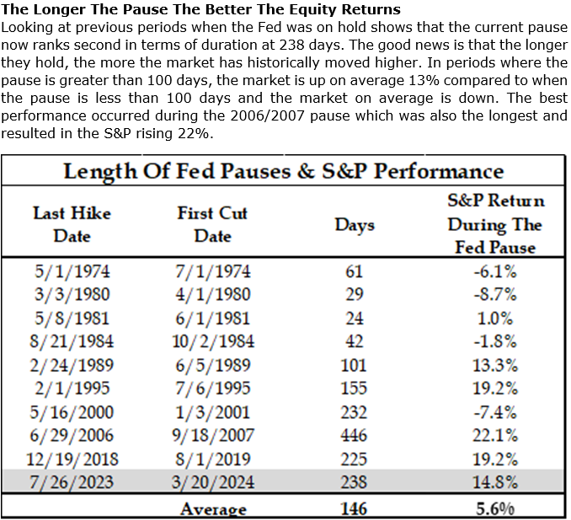
Task: Click the 5/8/1981 last hike date cell
Action: (72, 319)
